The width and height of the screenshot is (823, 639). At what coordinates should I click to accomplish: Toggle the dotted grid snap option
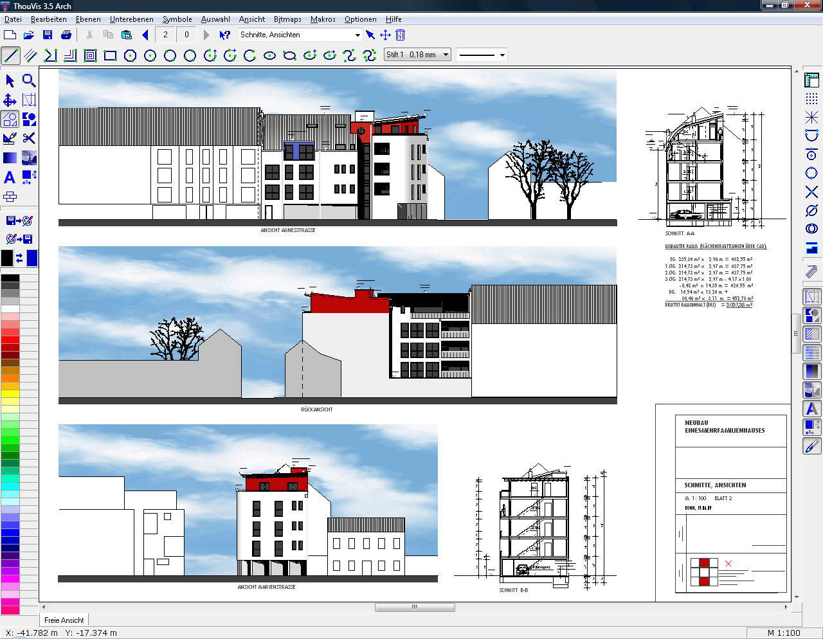[x=811, y=98]
